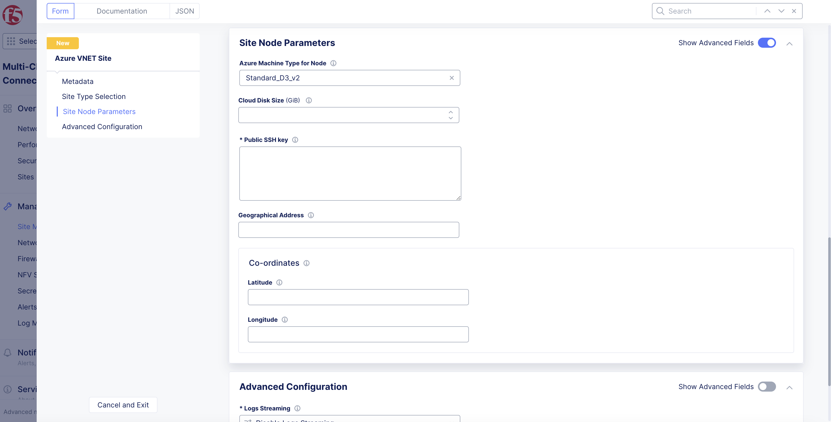831x422 pixels.
Task: Click the Service info icon in sidebar
Action: tap(7, 389)
